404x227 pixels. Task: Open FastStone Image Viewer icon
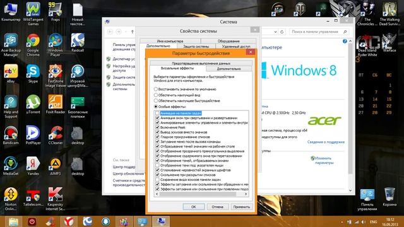(55, 76)
